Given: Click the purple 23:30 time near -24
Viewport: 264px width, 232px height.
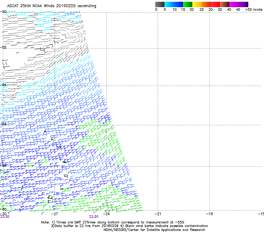Looking at the screenshot, I should (93, 217).
